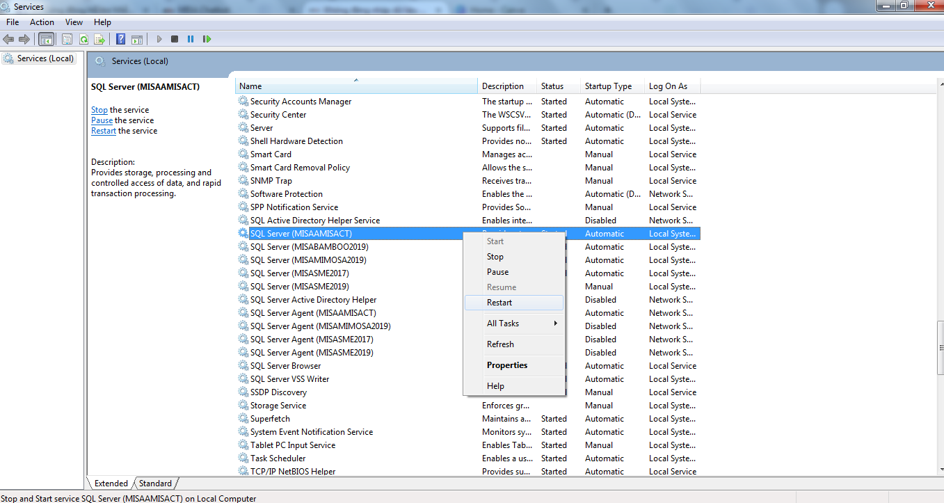
Task: Click the Stop the service link
Action: click(x=99, y=110)
